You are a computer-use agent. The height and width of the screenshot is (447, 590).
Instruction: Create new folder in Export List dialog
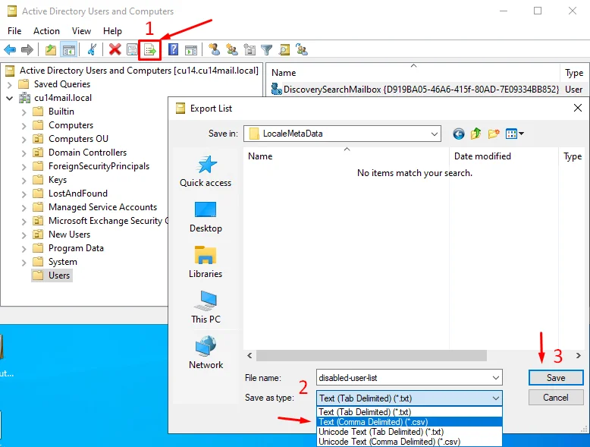click(494, 134)
